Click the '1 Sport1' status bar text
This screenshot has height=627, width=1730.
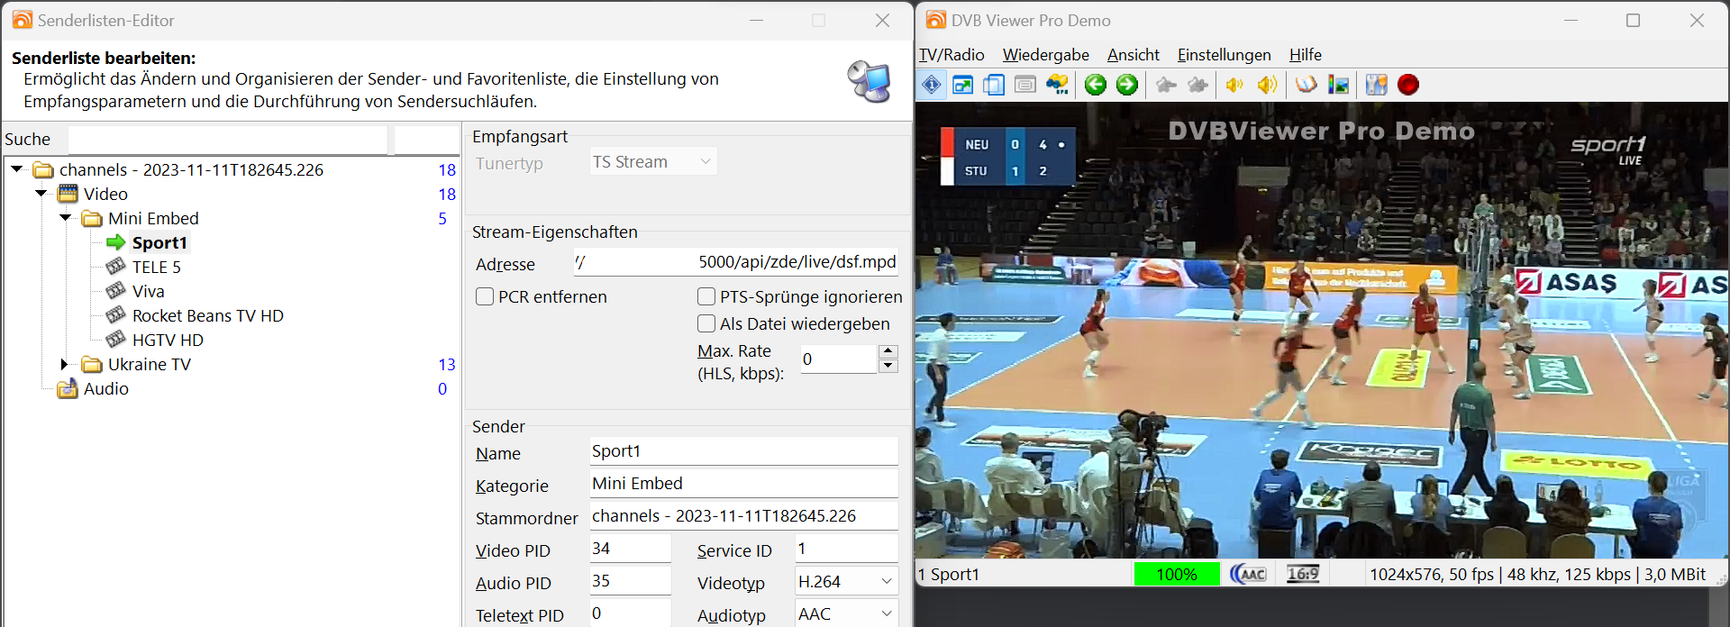click(x=949, y=574)
